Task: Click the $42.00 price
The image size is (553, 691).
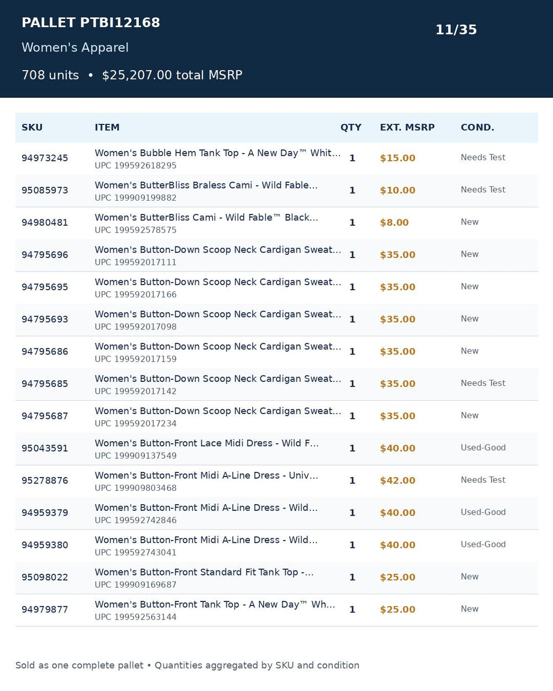Action: tap(398, 480)
